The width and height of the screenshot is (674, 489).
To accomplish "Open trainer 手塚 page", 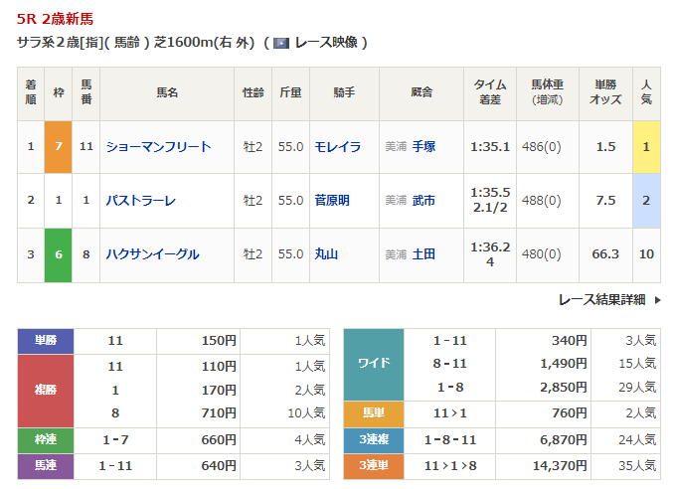I will click(423, 147).
